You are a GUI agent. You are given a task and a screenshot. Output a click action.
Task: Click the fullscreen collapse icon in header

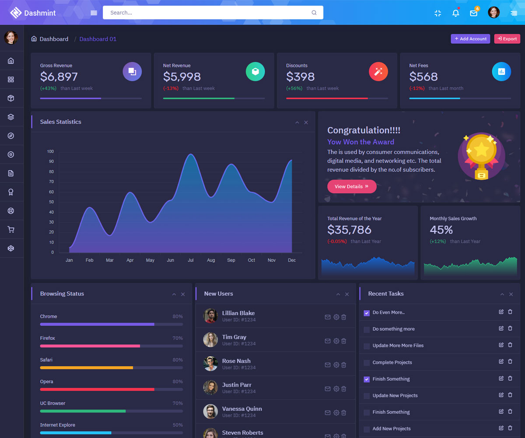pos(437,13)
